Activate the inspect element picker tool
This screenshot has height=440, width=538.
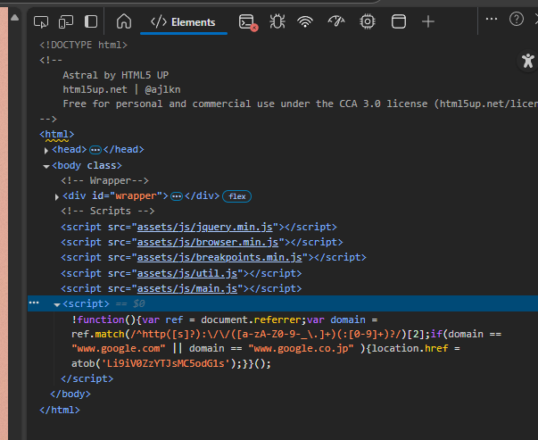tap(41, 22)
